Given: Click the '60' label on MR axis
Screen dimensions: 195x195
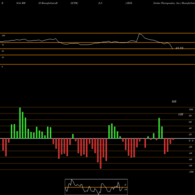Looking at the screenshot, I should [x=190, y=122].
